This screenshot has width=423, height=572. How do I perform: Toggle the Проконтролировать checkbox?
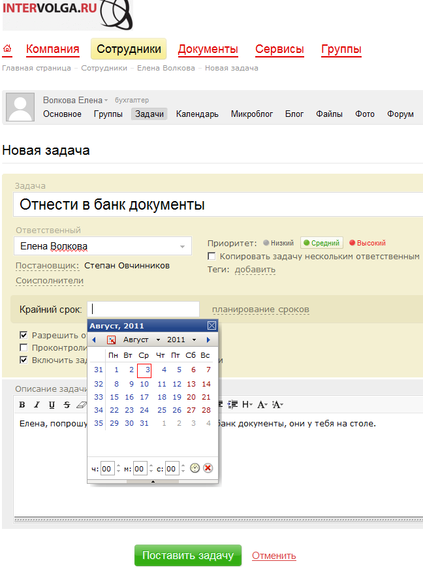coord(23,347)
